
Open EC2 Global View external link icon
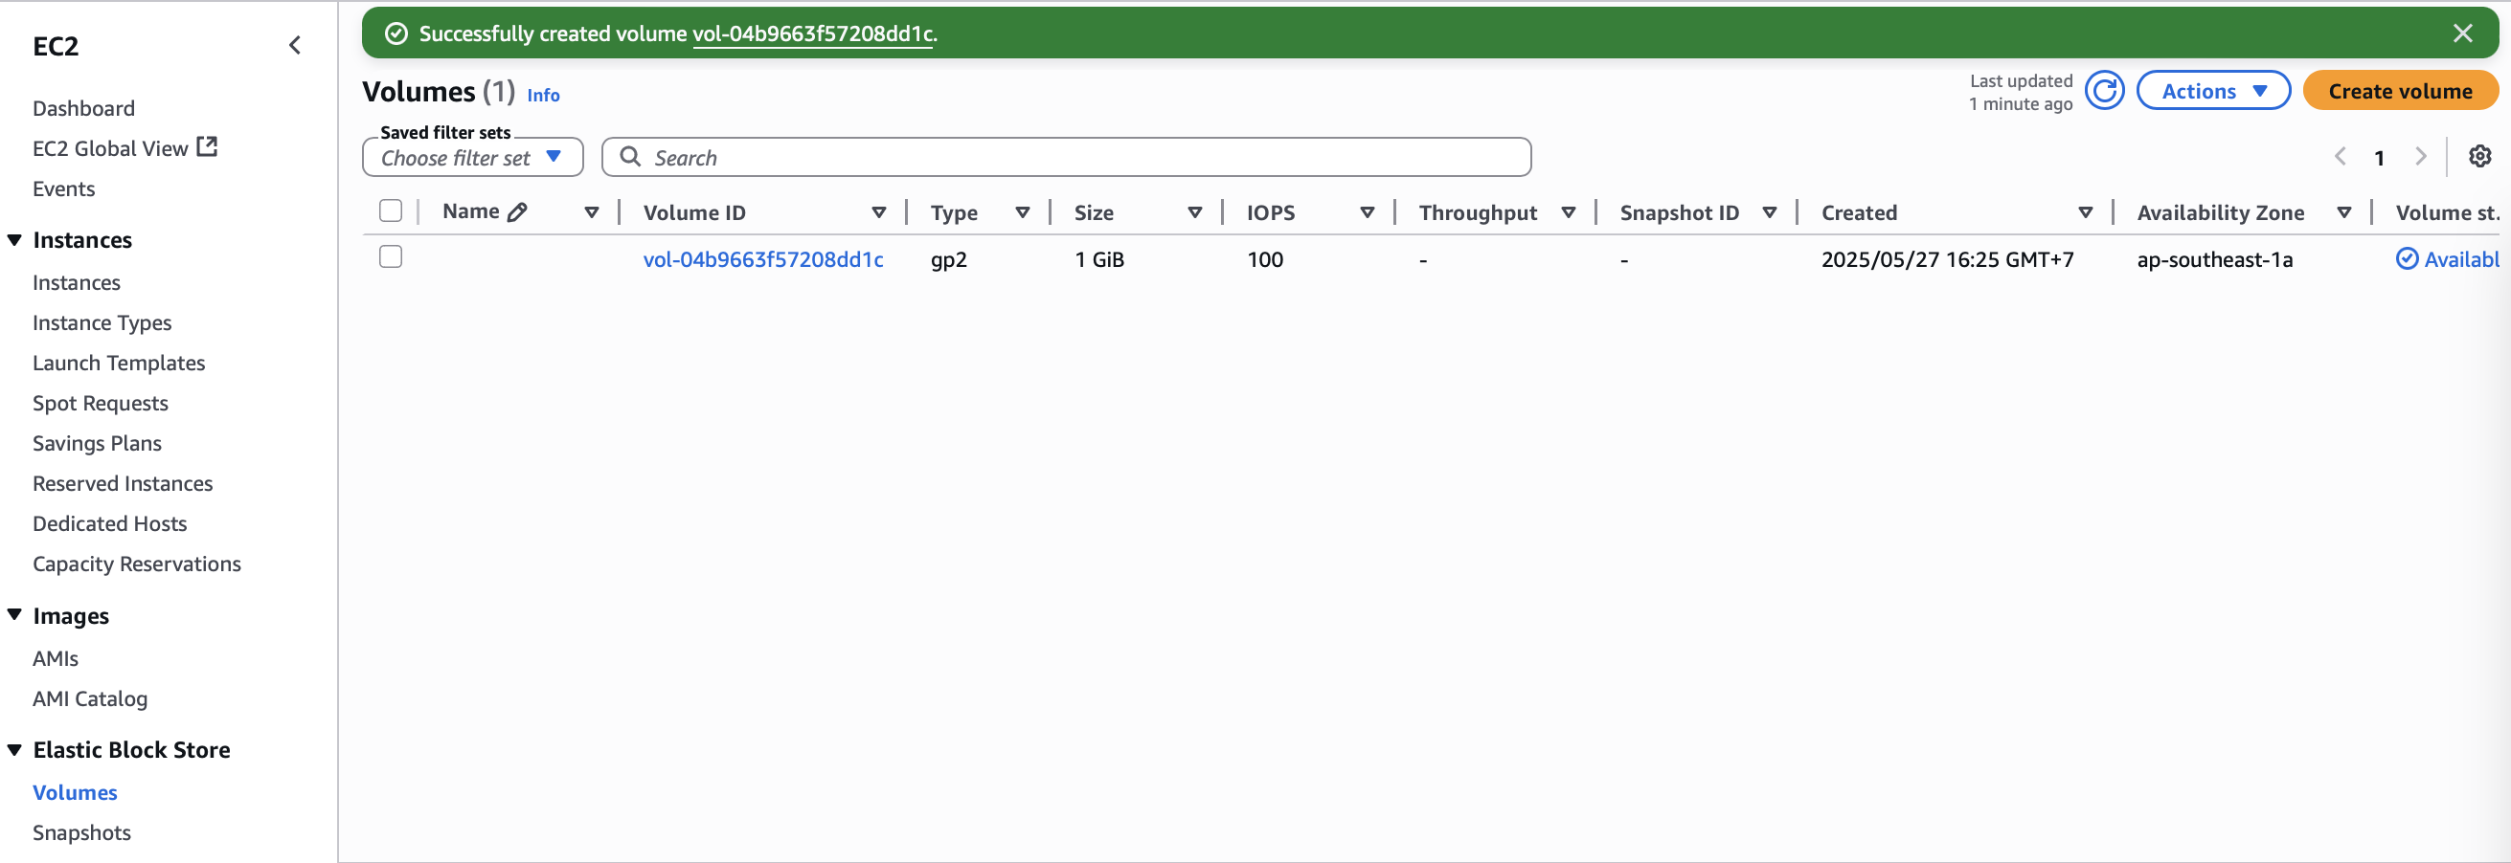208,145
